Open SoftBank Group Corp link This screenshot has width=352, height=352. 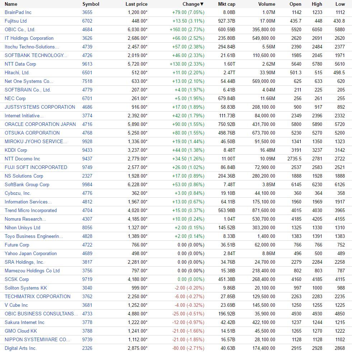click(27, 184)
